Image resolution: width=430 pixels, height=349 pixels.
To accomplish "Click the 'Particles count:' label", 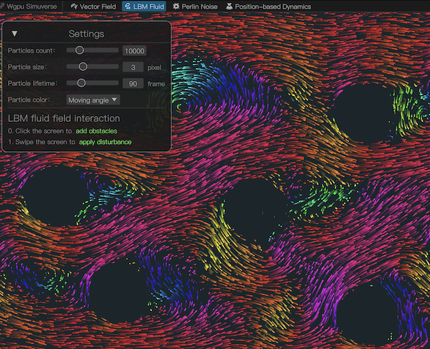I will pos(32,51).
